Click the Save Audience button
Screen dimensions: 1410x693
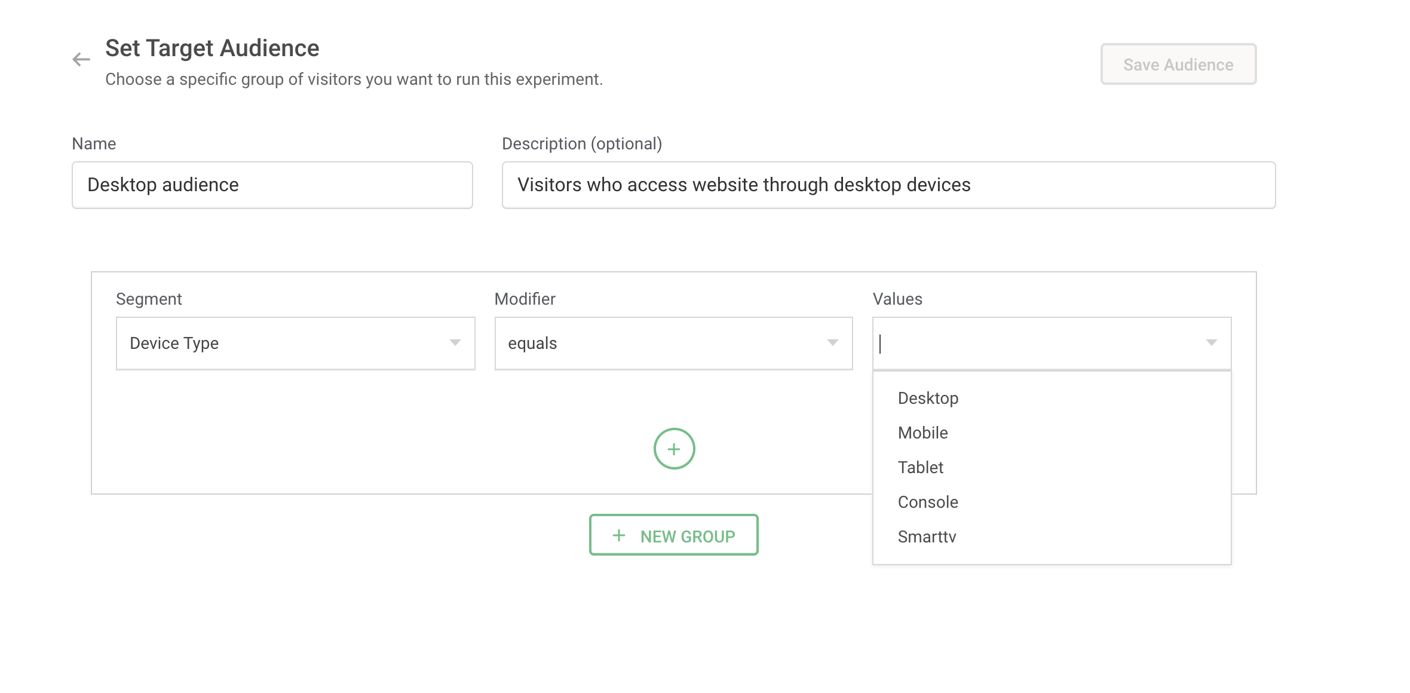click(x=1178, y=65)
